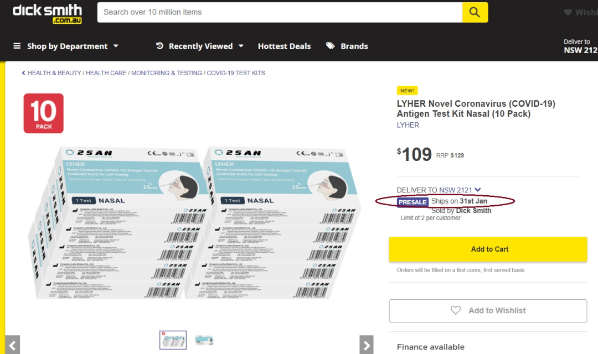Viewport: 598px width, 354px height.
Task: Click the NEW! product badge
Action: click(x=408, y=91)
